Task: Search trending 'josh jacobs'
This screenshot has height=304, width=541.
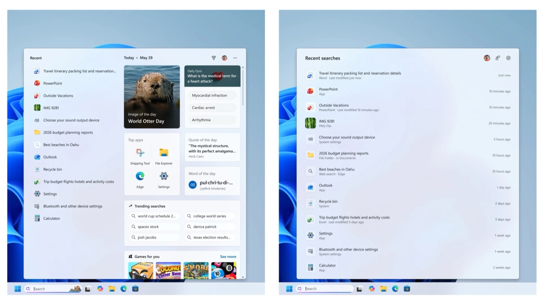Action: click(x=154, y=238)
